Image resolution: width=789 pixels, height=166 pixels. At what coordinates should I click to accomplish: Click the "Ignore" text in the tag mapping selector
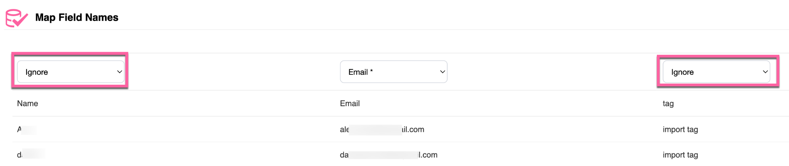682,72
